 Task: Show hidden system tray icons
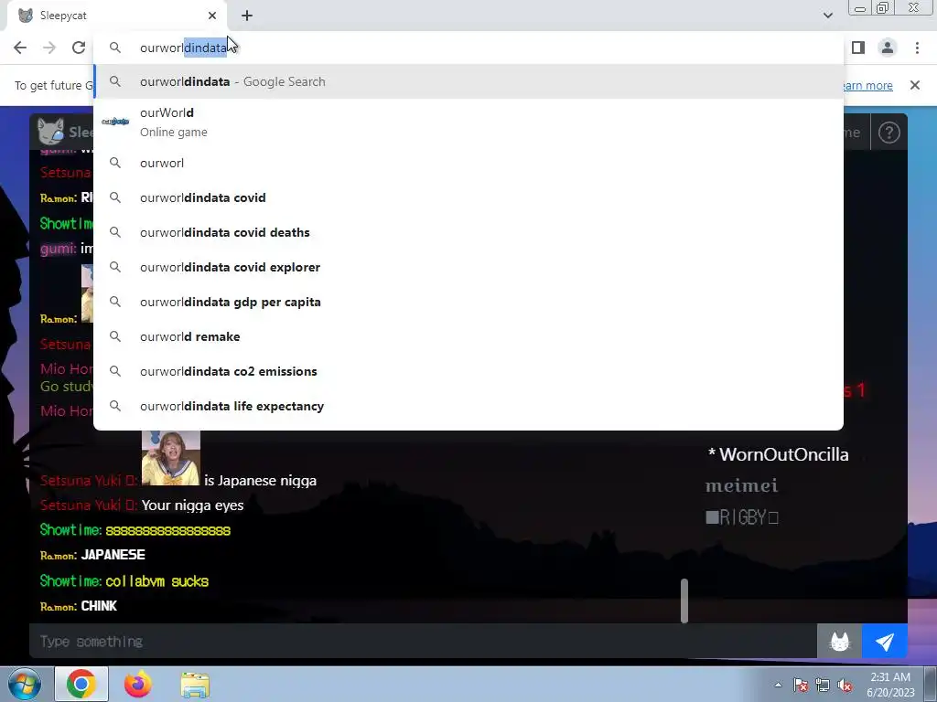(778, 685)
